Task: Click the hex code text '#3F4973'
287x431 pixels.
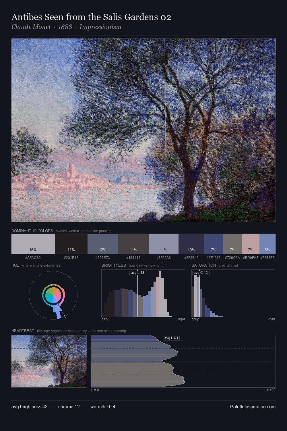Action: point(214,258)
